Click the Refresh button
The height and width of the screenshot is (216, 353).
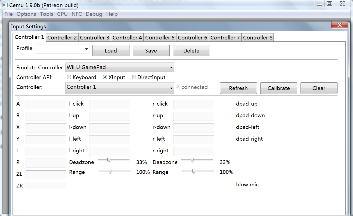(x=239, y=88)
